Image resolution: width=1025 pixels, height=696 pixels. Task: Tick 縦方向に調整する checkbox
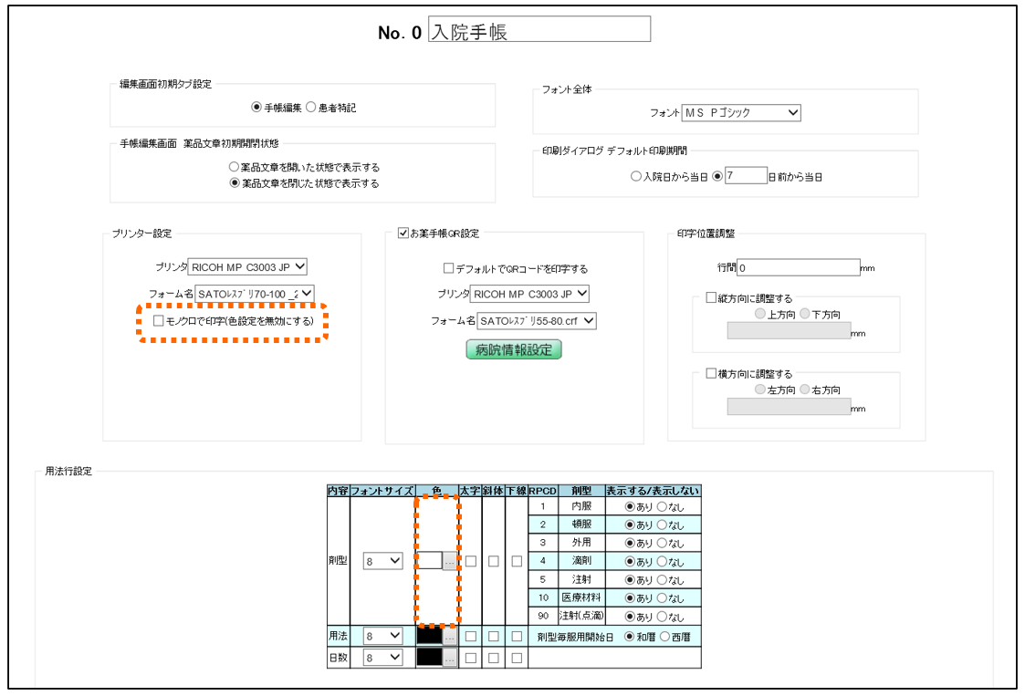point(712,298)
